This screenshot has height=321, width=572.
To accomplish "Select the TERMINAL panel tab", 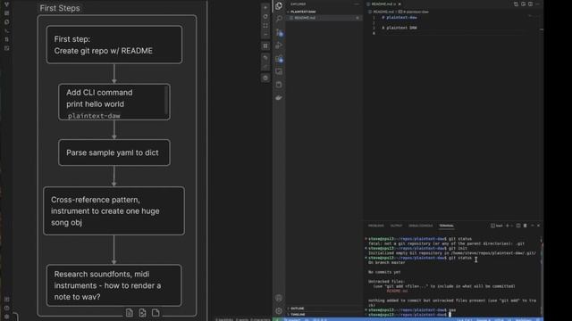I will [446, 226].
